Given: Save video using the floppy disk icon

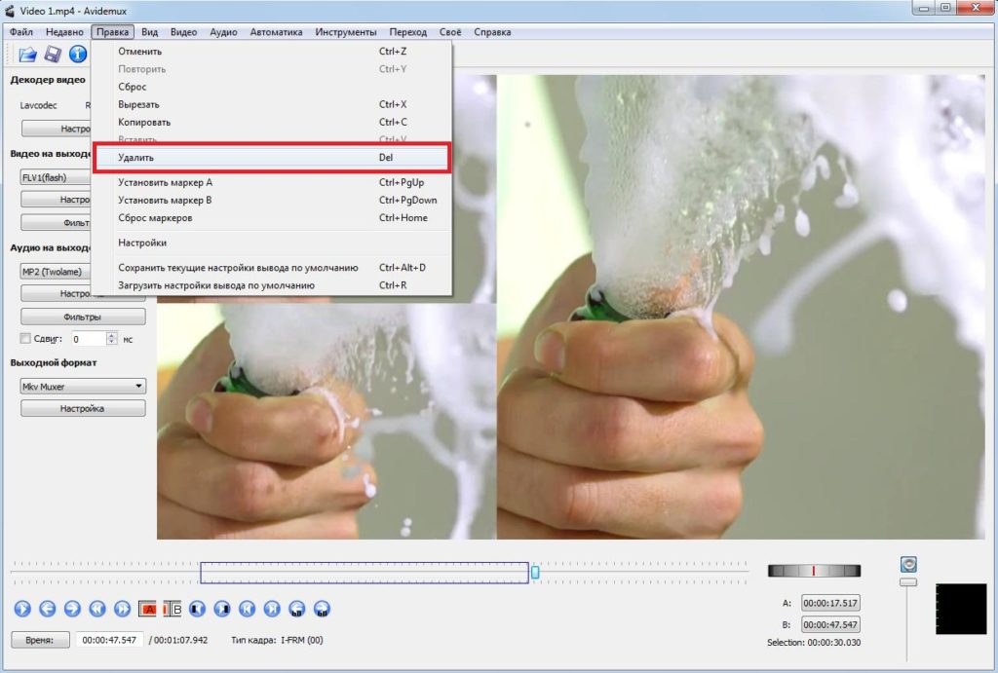Looking at the screenshot, I should [x=53, y=55].
